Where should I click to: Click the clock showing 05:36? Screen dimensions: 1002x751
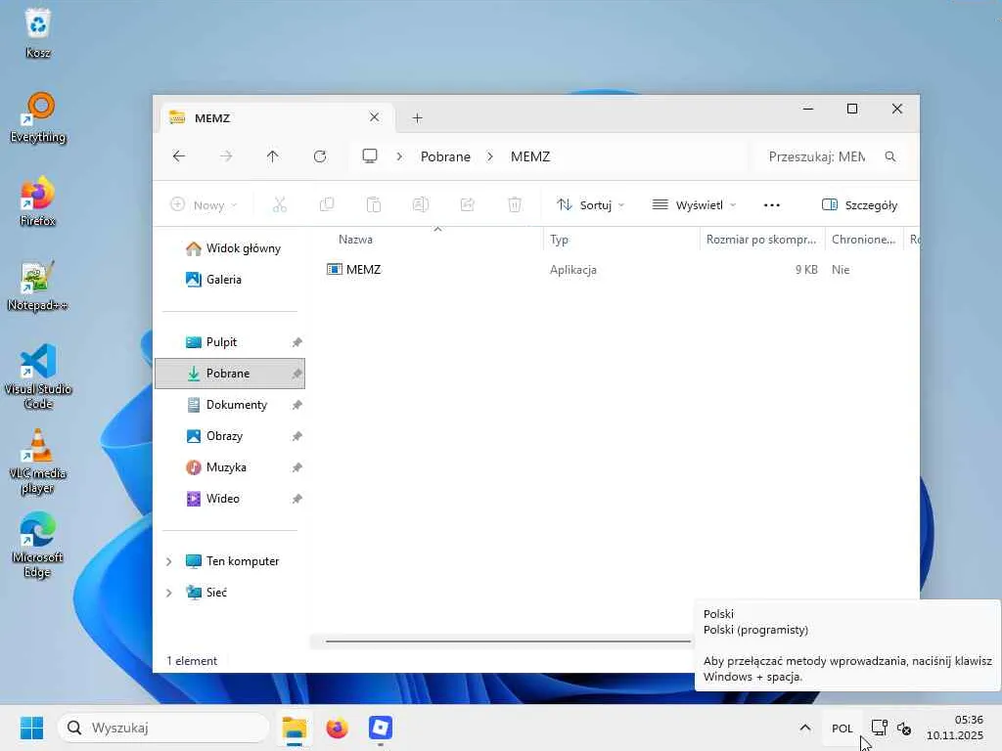pos(955,728)
